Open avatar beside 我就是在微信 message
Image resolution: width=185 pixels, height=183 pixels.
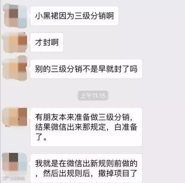point(15,163)
